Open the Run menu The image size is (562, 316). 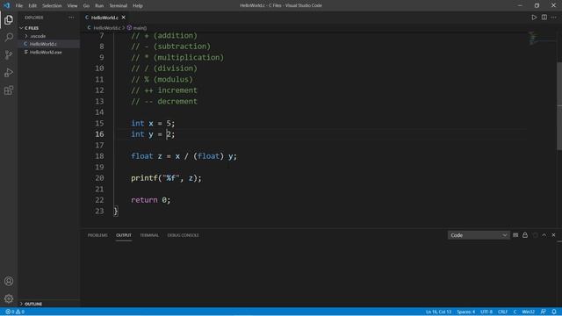(x=99, y=5)
